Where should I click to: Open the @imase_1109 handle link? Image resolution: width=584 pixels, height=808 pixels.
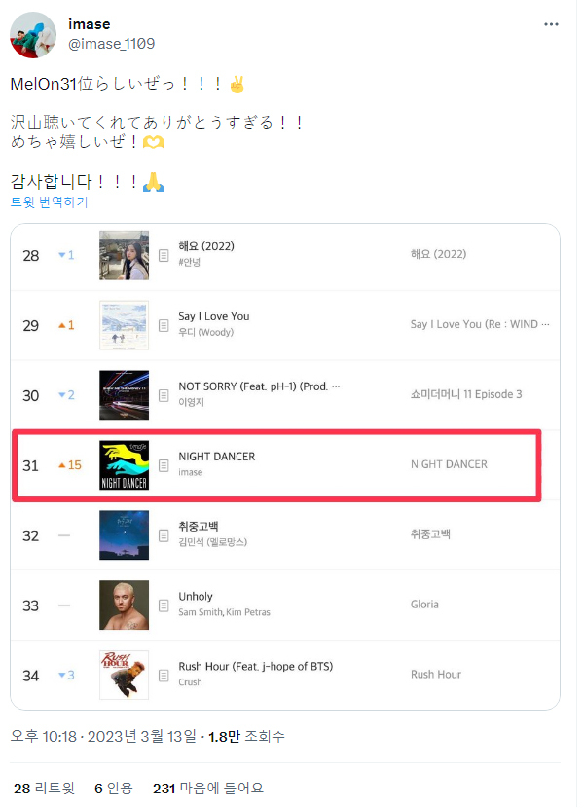112,44
